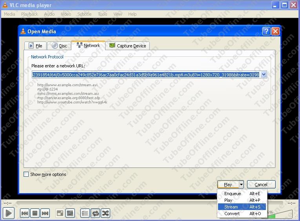Open the Subtitle menu
The image size is (300, 221).
84,14
